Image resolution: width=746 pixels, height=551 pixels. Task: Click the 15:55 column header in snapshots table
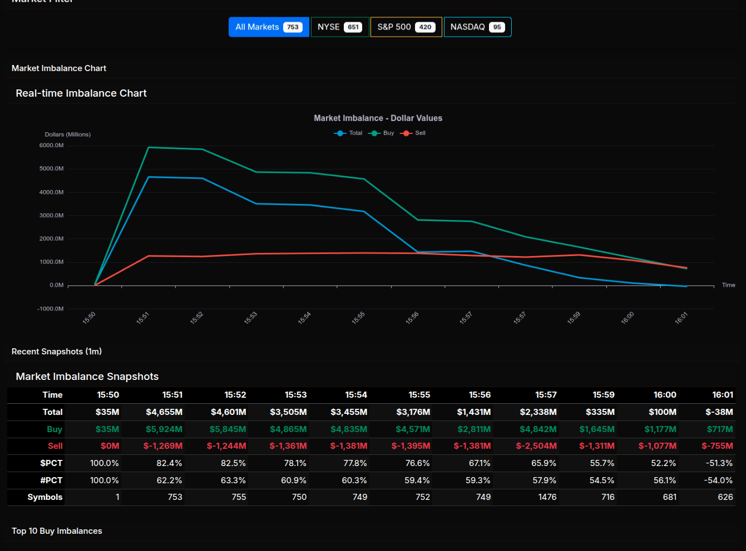[x=419, y=395]
